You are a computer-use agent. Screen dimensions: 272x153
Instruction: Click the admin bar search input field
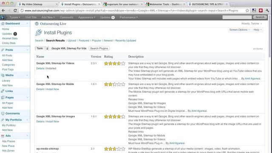coord(237,17)
